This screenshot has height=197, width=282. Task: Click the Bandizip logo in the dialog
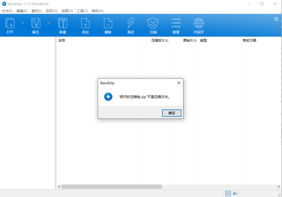(x=108, y=97)
